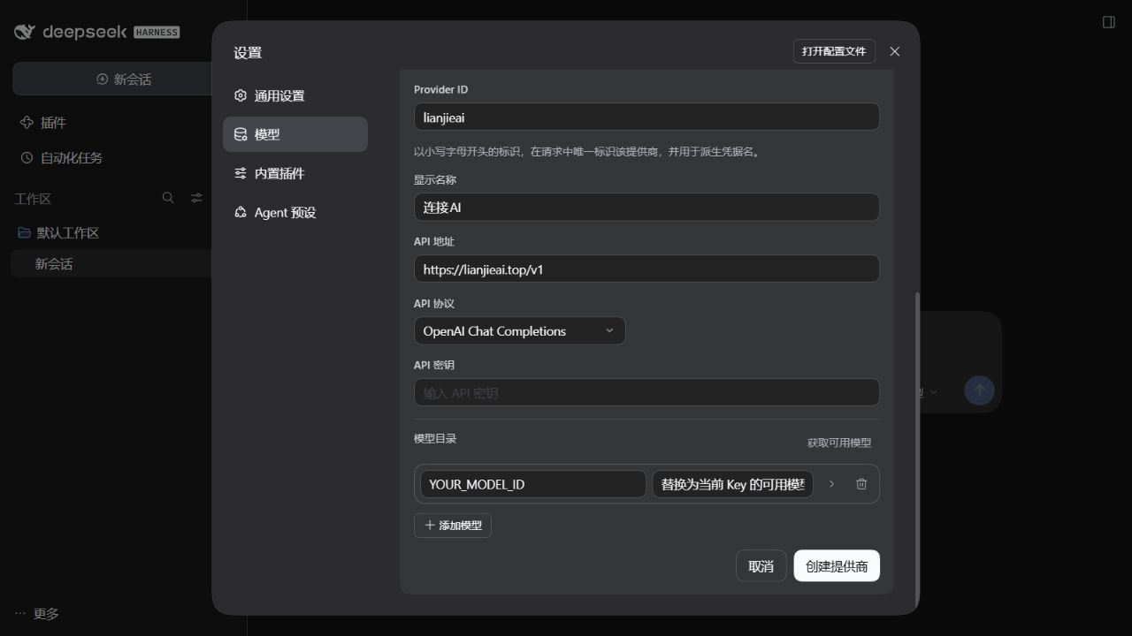Open workspace filter sliders icon
1132x636 pixels.
pos(197,198)
